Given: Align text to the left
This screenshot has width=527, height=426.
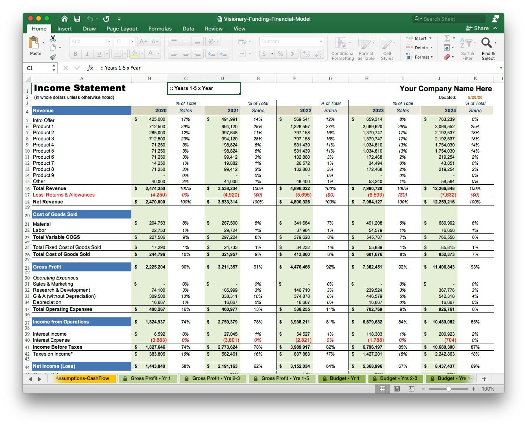Looking at the screenshot, I should [x=174, y=54].
